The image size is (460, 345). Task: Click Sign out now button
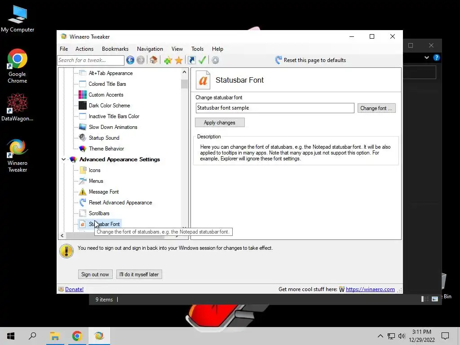95,274
